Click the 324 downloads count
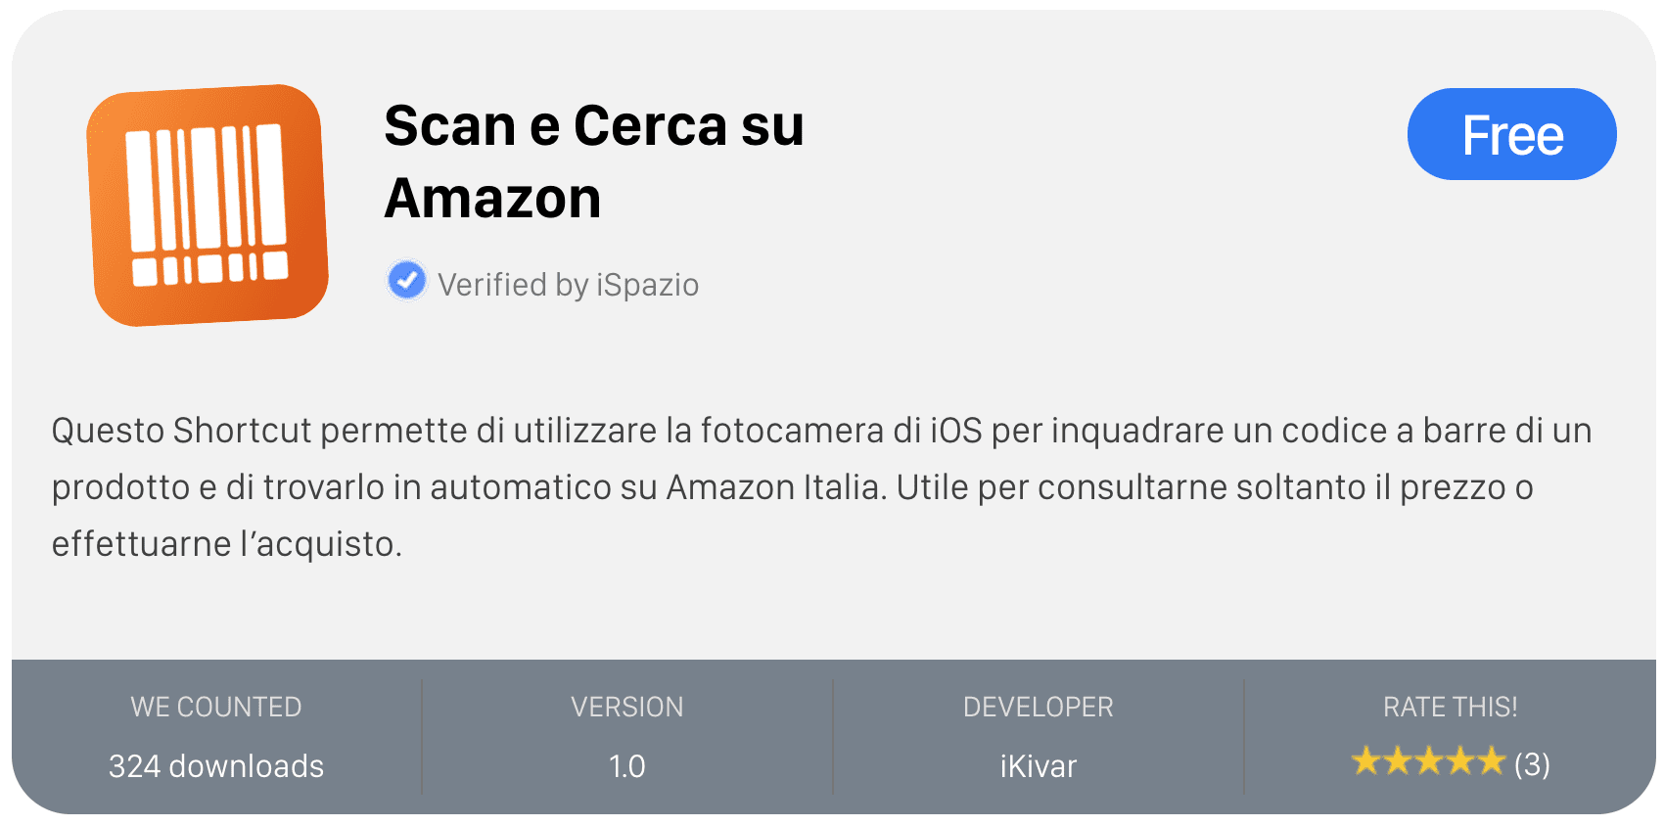The width and height of the screenshot is (1664, 826). pos(216,766)
